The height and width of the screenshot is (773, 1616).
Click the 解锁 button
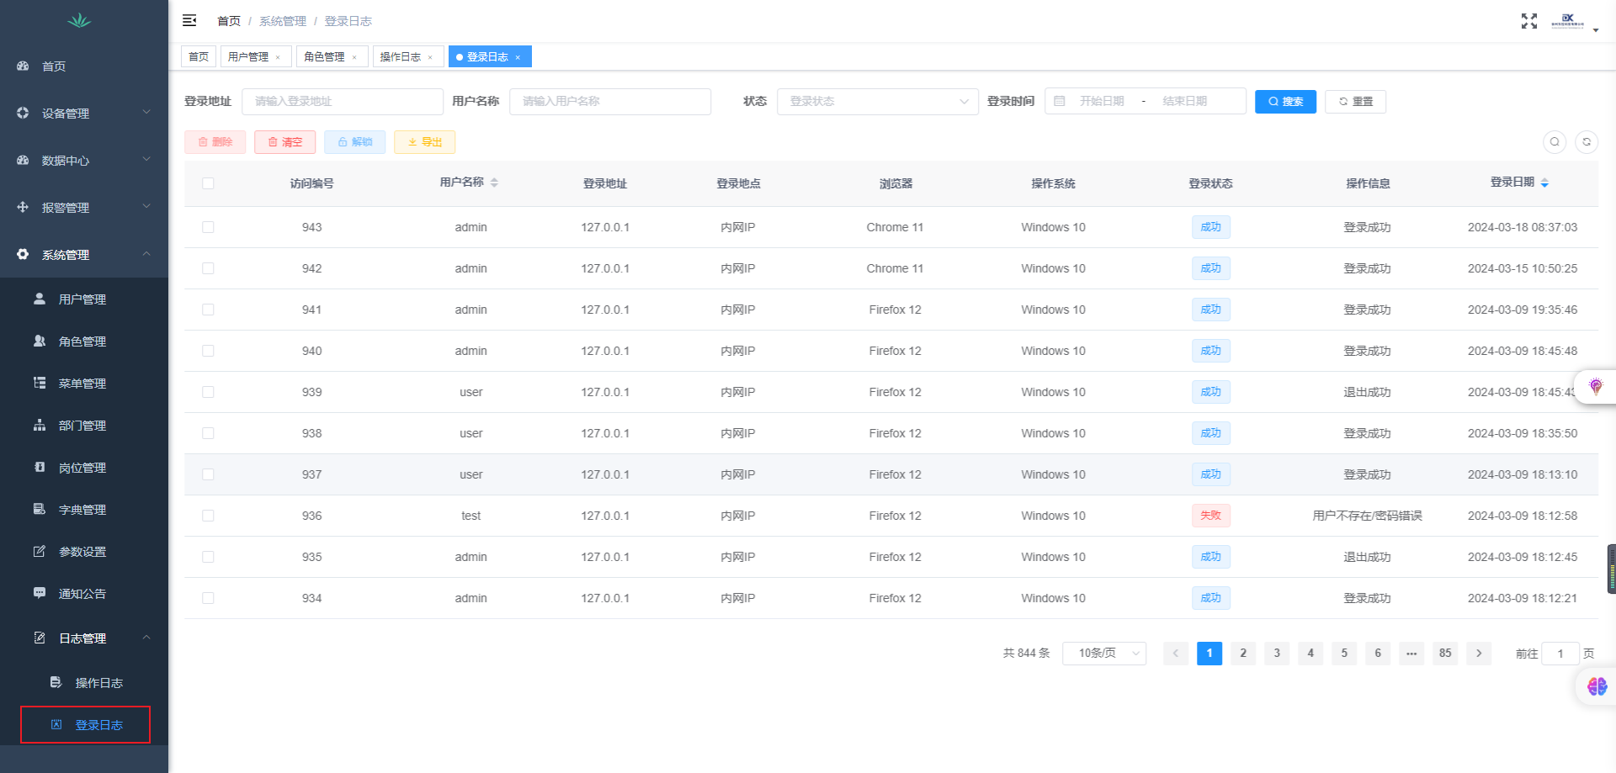tap(355, 142)
